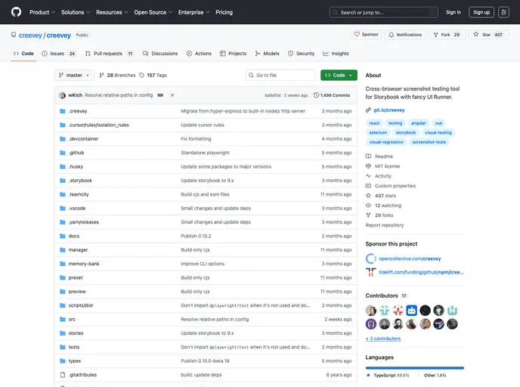This screenshot has width=520, height=387.
Task: Expand the Solutions menu
Action: pyautogui.click(x=76, y=12)
